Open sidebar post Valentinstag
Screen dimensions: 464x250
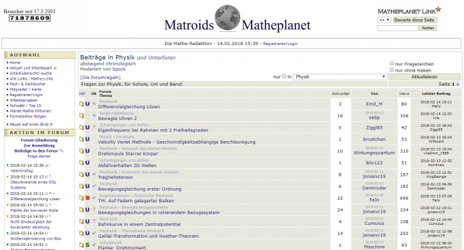coord(22,171)
